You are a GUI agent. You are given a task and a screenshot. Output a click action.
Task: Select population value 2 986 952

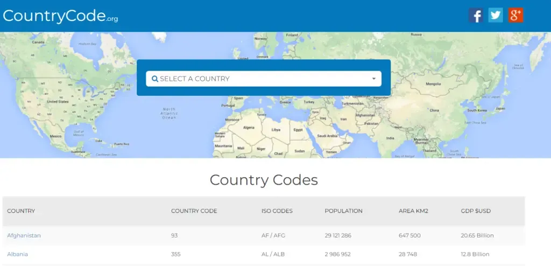pyautogui.click(x=337, y=254)
